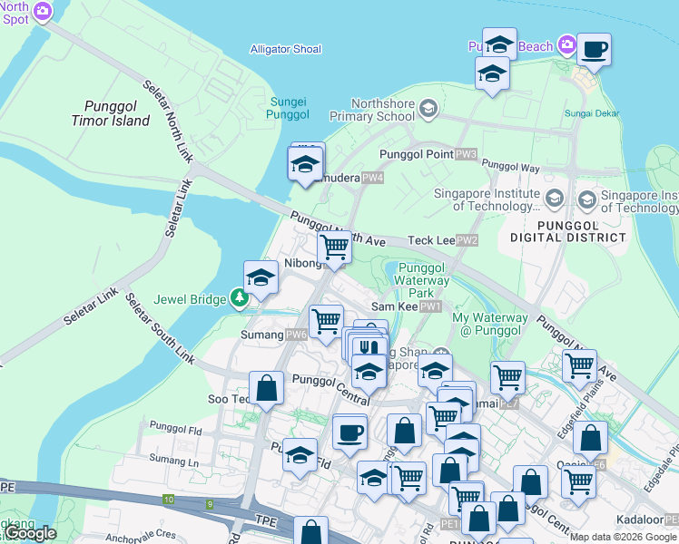Click the Seletar North Link road label

pos(168,121)
